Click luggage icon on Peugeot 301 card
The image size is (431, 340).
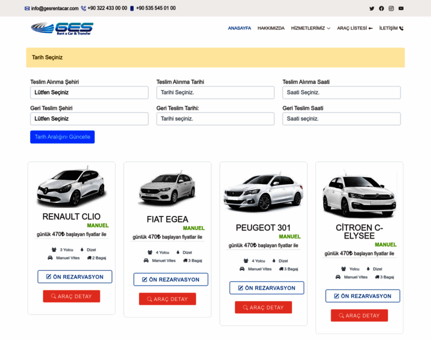pos(281,269)
